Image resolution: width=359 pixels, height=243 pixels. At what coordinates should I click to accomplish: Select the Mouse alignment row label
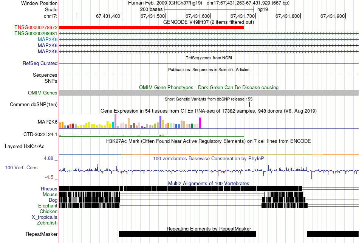pyautogui.click(x=50, y=195)
